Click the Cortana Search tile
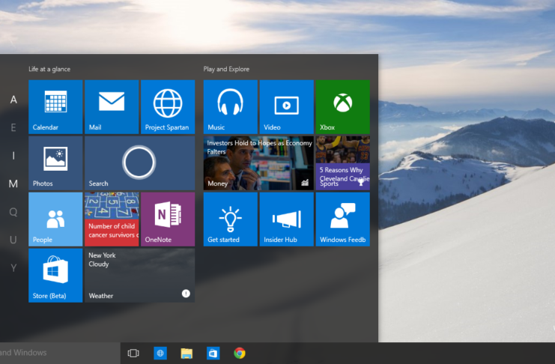 (x=139, y=163)
